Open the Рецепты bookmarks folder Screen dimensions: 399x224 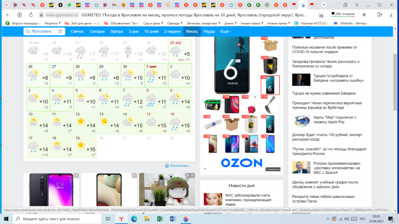pos(52,23)
